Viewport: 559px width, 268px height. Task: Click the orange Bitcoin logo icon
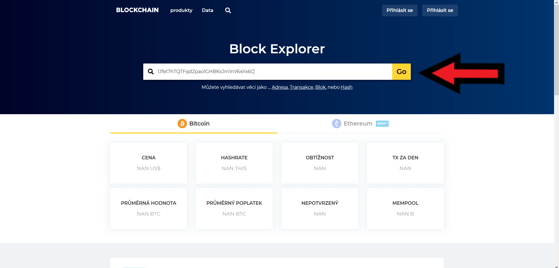(x=182, y=124)
